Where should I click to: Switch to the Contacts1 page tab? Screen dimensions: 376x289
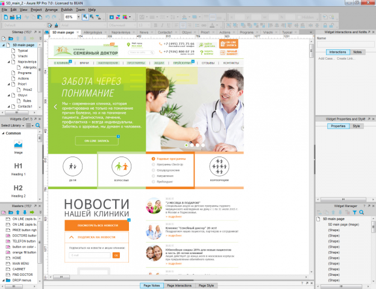165,33
